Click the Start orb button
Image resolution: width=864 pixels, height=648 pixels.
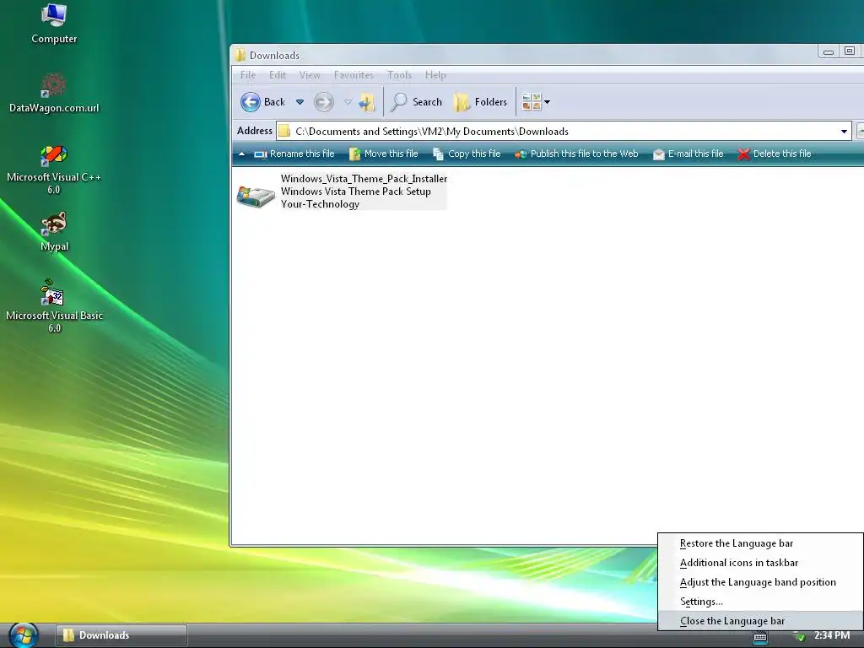(x=24, y=635)
